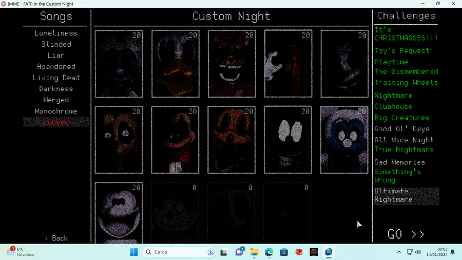Click the red shield antivirus taskbar icon
Viewport: 462px width, 260px height.
point(299,252)
